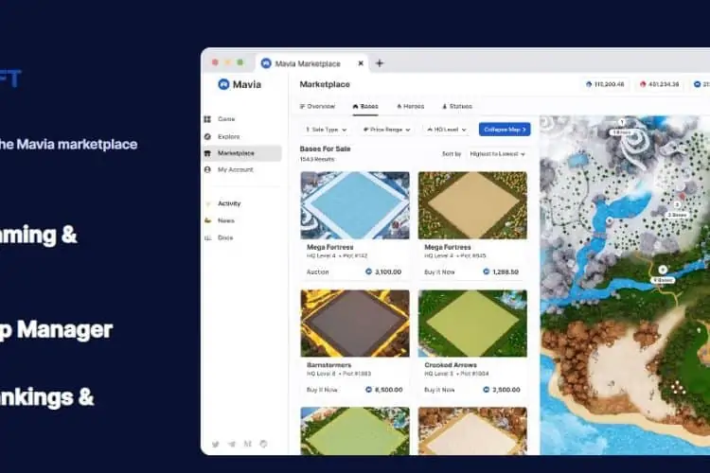The height and width of the screenshot is (473, 710).
Task: Expand the HQ Level filter dropdown
Action: point(447,130)
